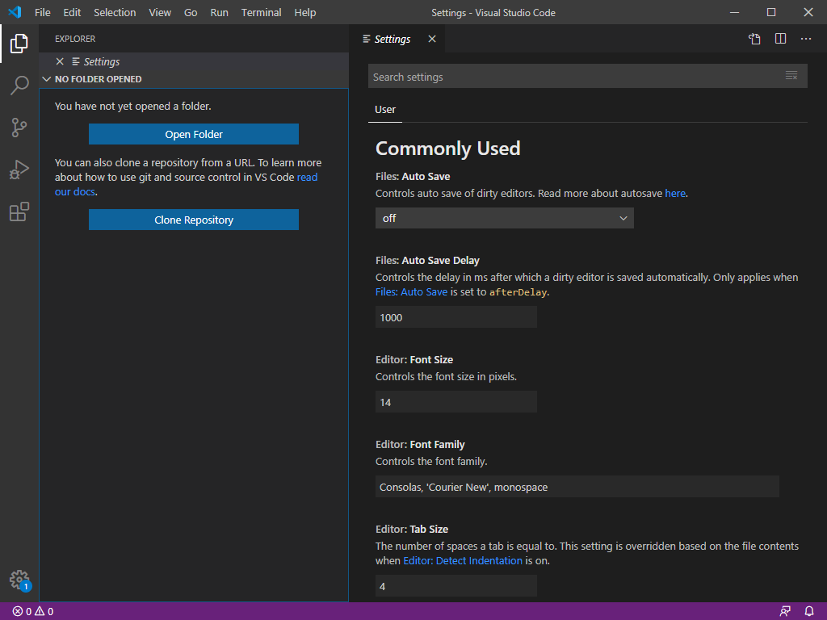Viewport: 827px width, 620px height.
Task: Close the Settings editor tab
Action: click(x=432, y=39)
